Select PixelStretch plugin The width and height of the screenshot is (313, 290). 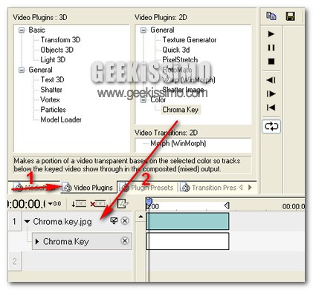coord(180,60)
